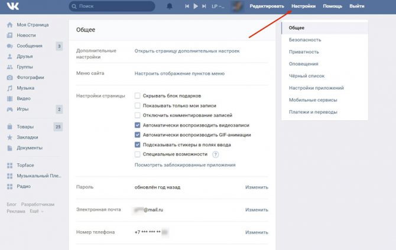The image size is (396, 250).
Task: Open Видео film icon
Action: point(9,98)
